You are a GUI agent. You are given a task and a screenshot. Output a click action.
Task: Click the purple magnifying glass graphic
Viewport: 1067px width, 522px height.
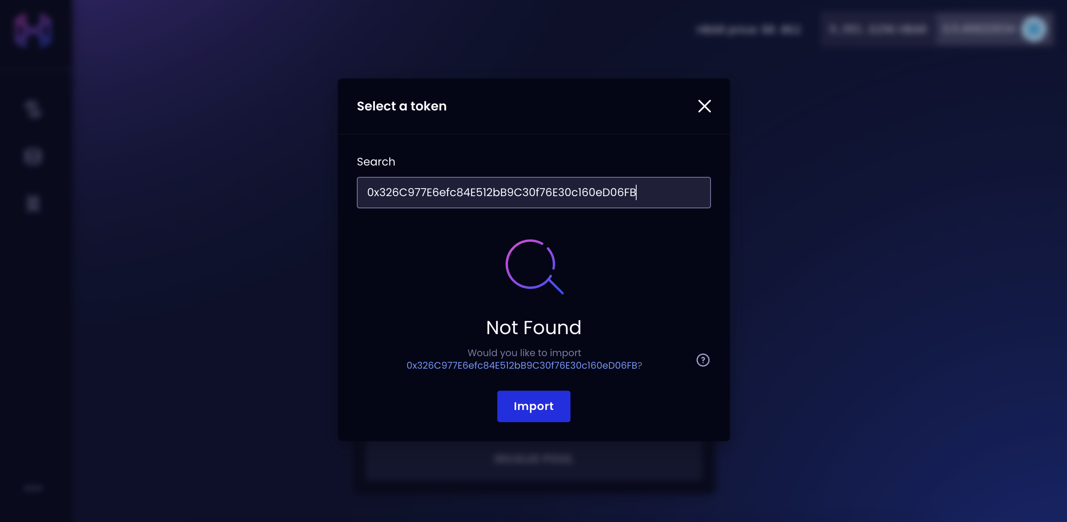[533, 266]
